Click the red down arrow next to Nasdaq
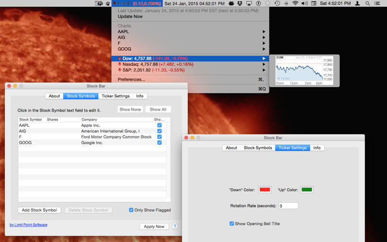Image resolution: width=387 pixels, height=242 pixels. pos(119,64)
